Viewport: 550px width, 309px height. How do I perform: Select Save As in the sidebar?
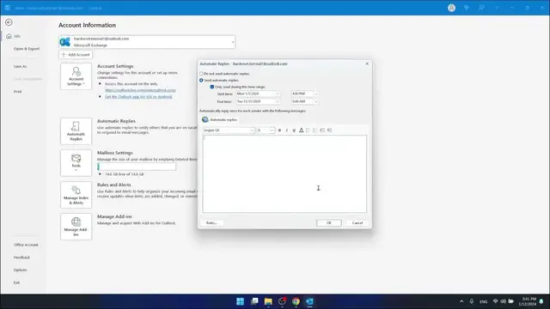[20, 66]
